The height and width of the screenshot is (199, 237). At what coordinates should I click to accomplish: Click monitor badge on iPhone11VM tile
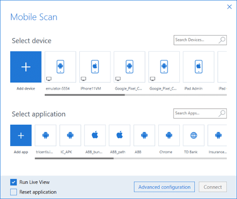pos(83,79)
